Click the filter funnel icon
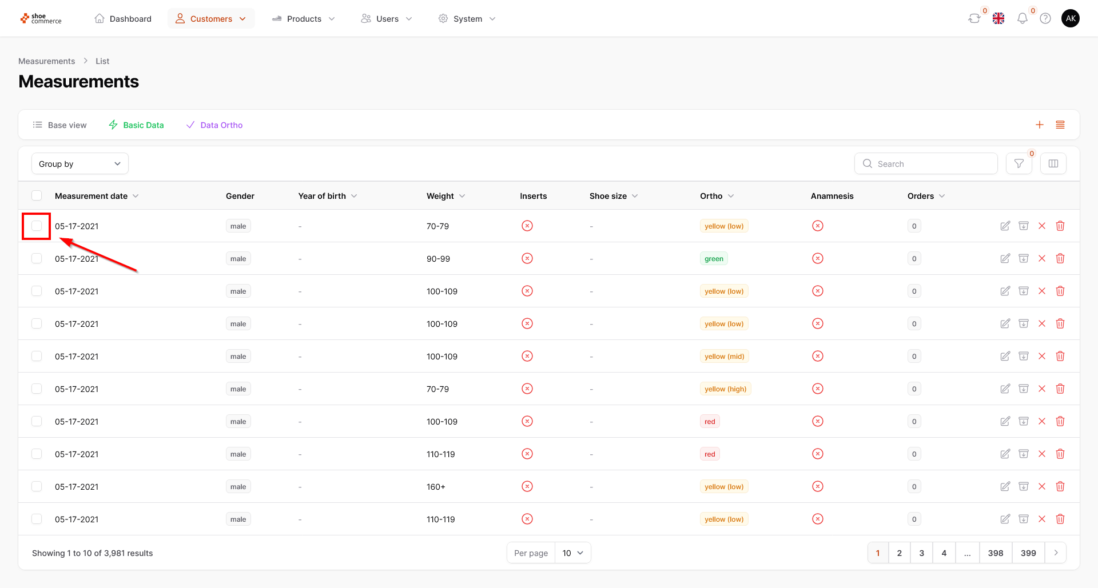Viewport: 1098px width, 588px height. tap(1019, 164)
